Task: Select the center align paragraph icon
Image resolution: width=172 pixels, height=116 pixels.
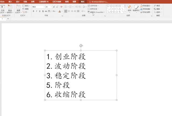Action: tap(69, 11)
